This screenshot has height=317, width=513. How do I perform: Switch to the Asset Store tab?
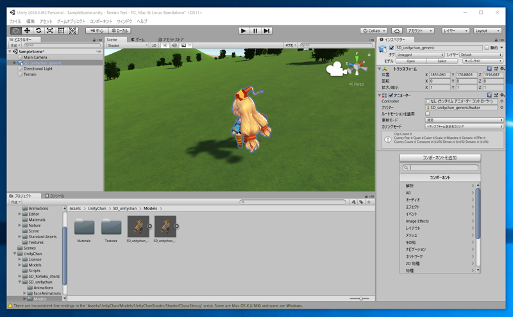(x=171, y=40)
